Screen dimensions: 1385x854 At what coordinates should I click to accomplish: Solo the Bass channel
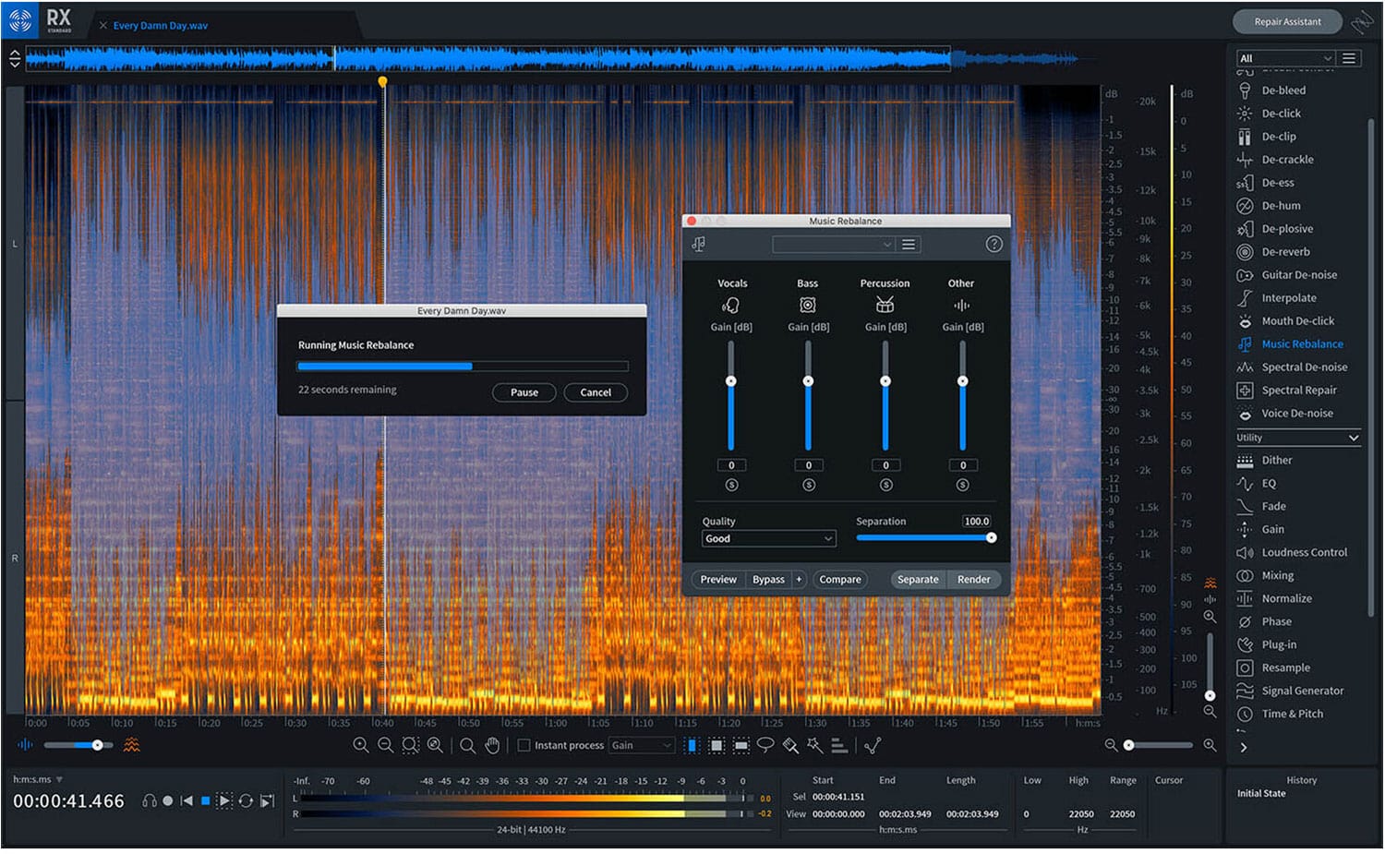pos(809,486)
